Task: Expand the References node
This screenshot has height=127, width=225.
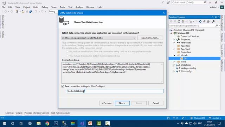Action: (174, 43)
